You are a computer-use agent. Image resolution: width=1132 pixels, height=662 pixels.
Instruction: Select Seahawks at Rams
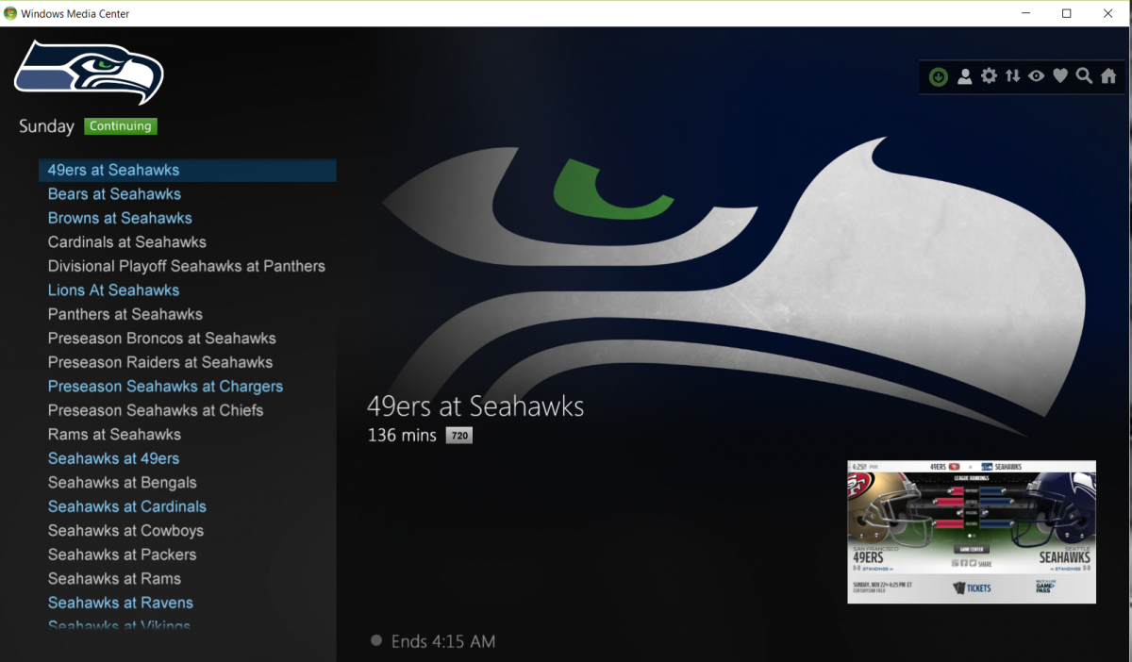[114, 579]
